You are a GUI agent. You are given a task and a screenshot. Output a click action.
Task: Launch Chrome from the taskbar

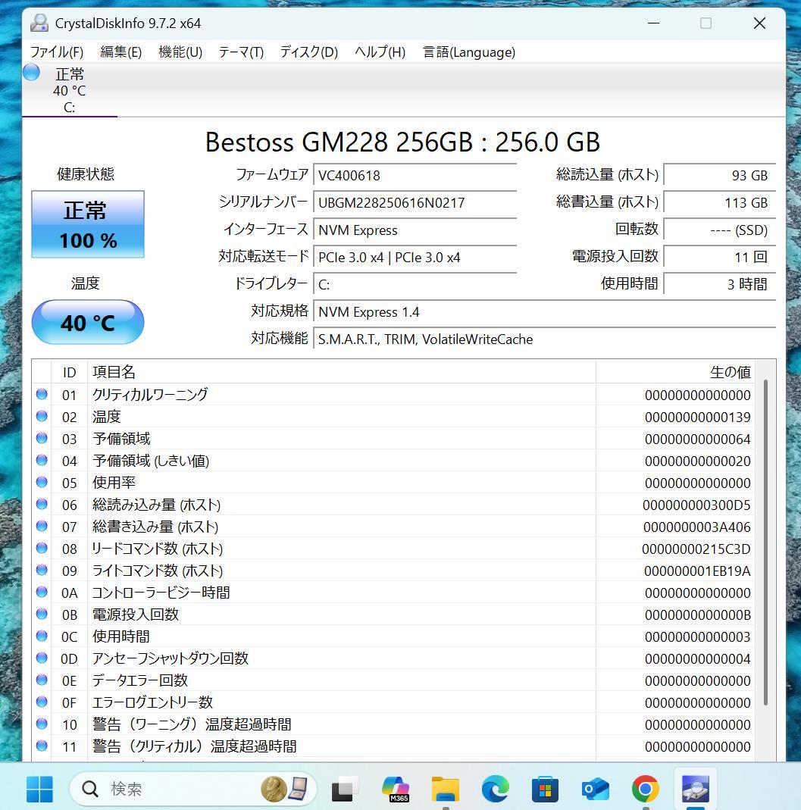tap(645, 789)
